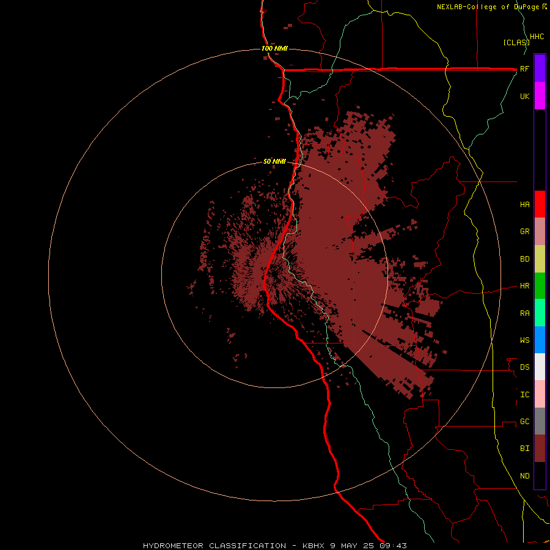Click the "ND" legend label

click(x=525, y=476)
